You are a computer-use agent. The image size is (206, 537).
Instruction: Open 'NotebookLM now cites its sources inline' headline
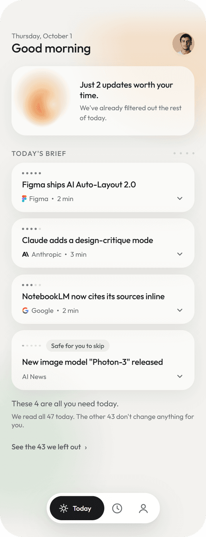pyautogui.click(x=93, y=297)
